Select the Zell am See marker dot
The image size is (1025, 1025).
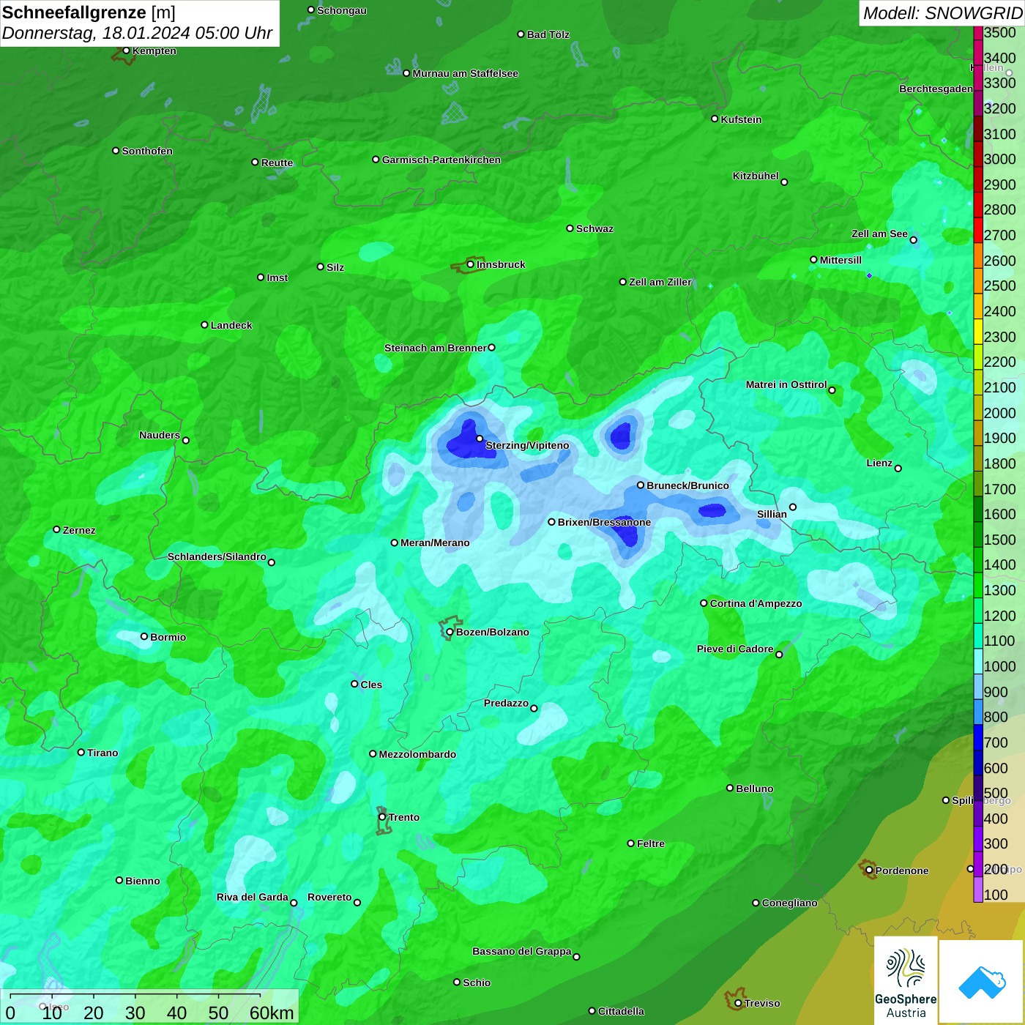click(x=913, y=240)
